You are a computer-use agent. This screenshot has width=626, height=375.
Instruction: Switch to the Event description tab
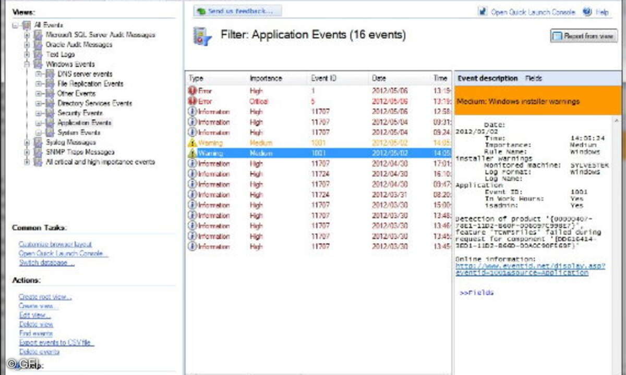point(487,78)
